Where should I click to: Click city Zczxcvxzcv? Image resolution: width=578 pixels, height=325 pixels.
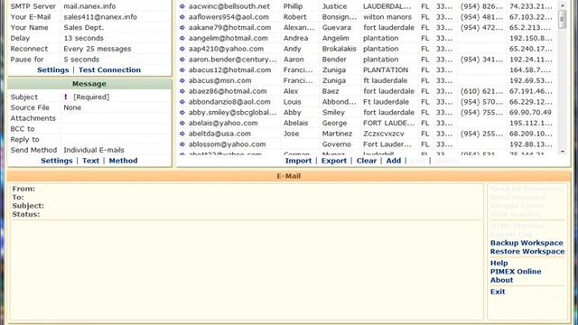(x=384, y=134)
